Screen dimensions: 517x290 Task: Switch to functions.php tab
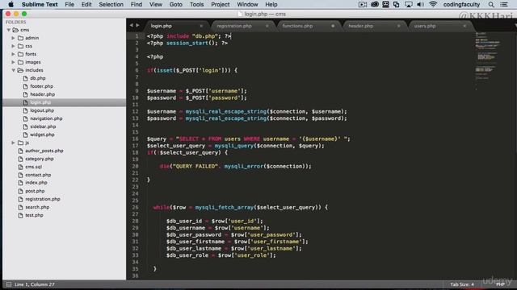tap(297, 26)
